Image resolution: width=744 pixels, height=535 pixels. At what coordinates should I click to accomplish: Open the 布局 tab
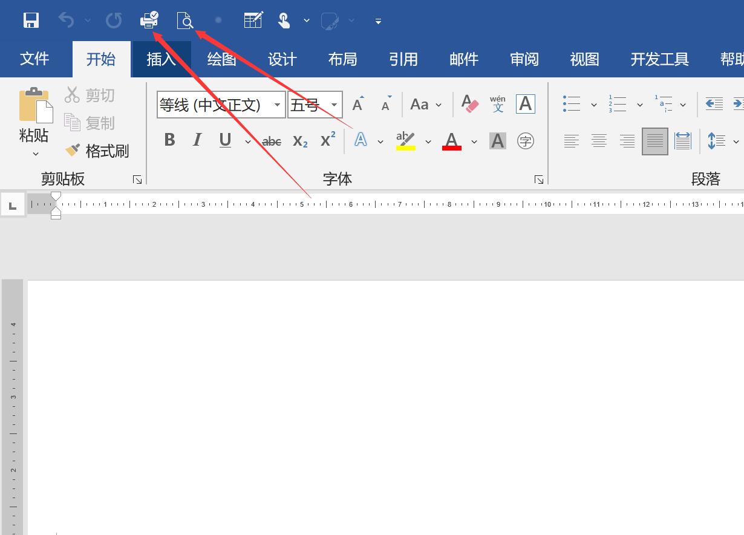pyautogui.click(x=343, y=59)
